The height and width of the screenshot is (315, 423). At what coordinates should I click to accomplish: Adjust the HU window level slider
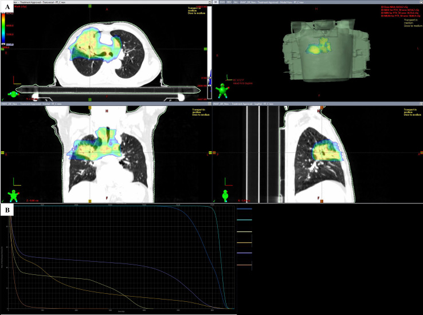point(209,53)
